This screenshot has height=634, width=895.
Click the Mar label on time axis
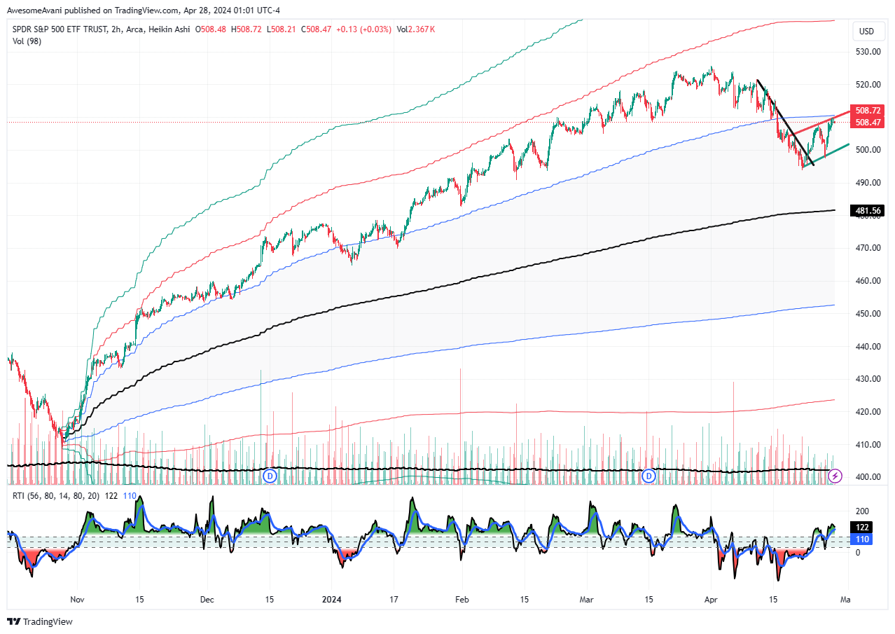(588, 600)
